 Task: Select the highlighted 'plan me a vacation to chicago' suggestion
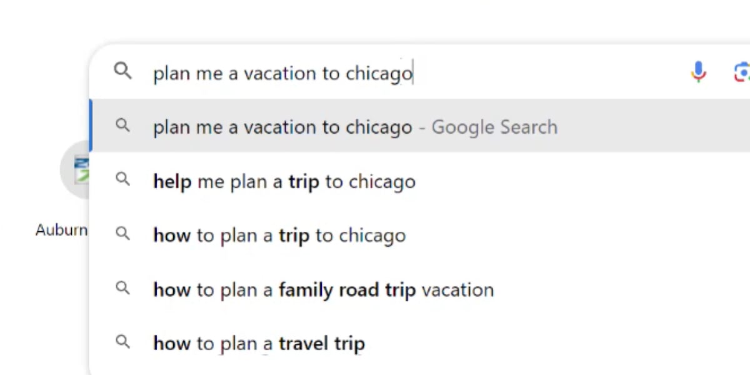click(282, 127)
